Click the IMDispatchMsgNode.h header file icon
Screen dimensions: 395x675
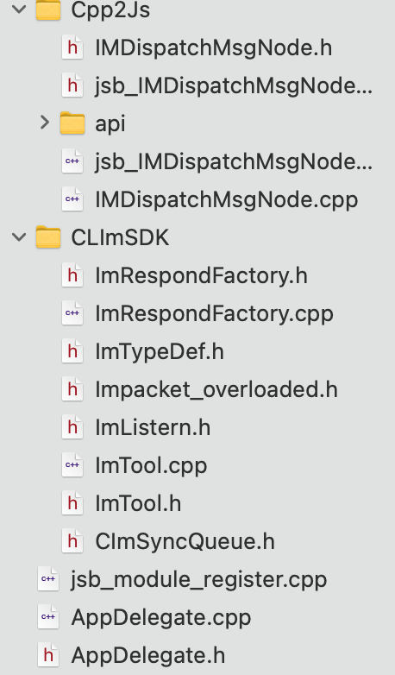point(72,47)
